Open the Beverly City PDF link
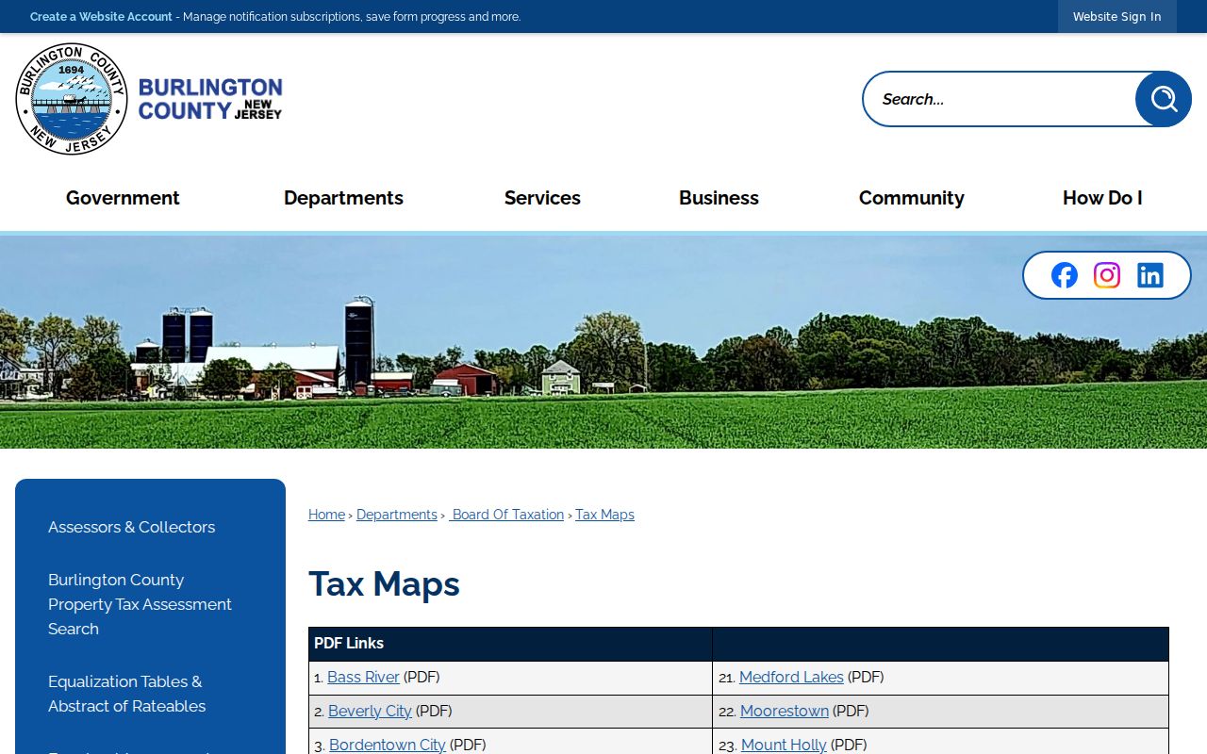Screen dimensions: 1207x754 coord(370,711)
